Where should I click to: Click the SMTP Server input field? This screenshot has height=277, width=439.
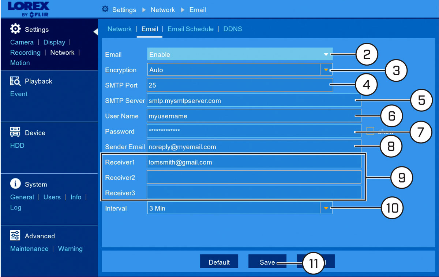[x=254, y=101]
